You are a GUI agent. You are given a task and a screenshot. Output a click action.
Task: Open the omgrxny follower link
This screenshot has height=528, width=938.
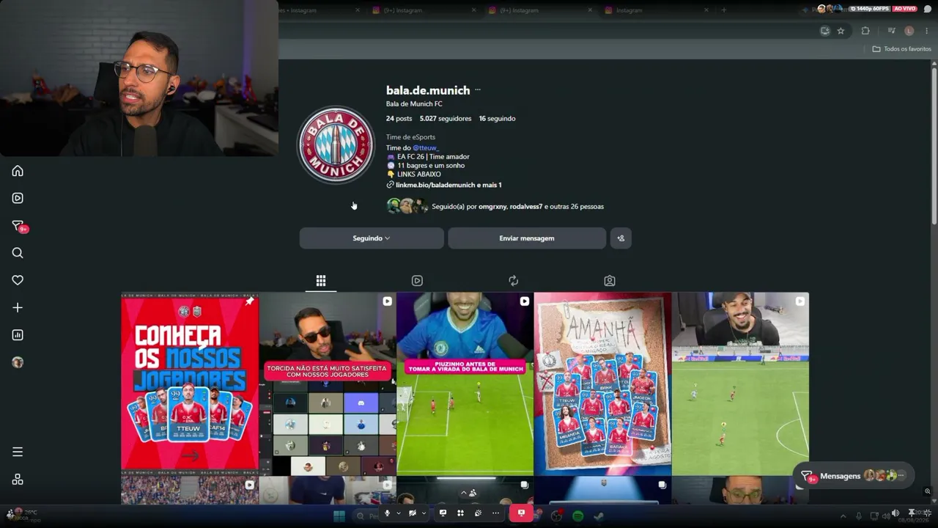point(492,207)
